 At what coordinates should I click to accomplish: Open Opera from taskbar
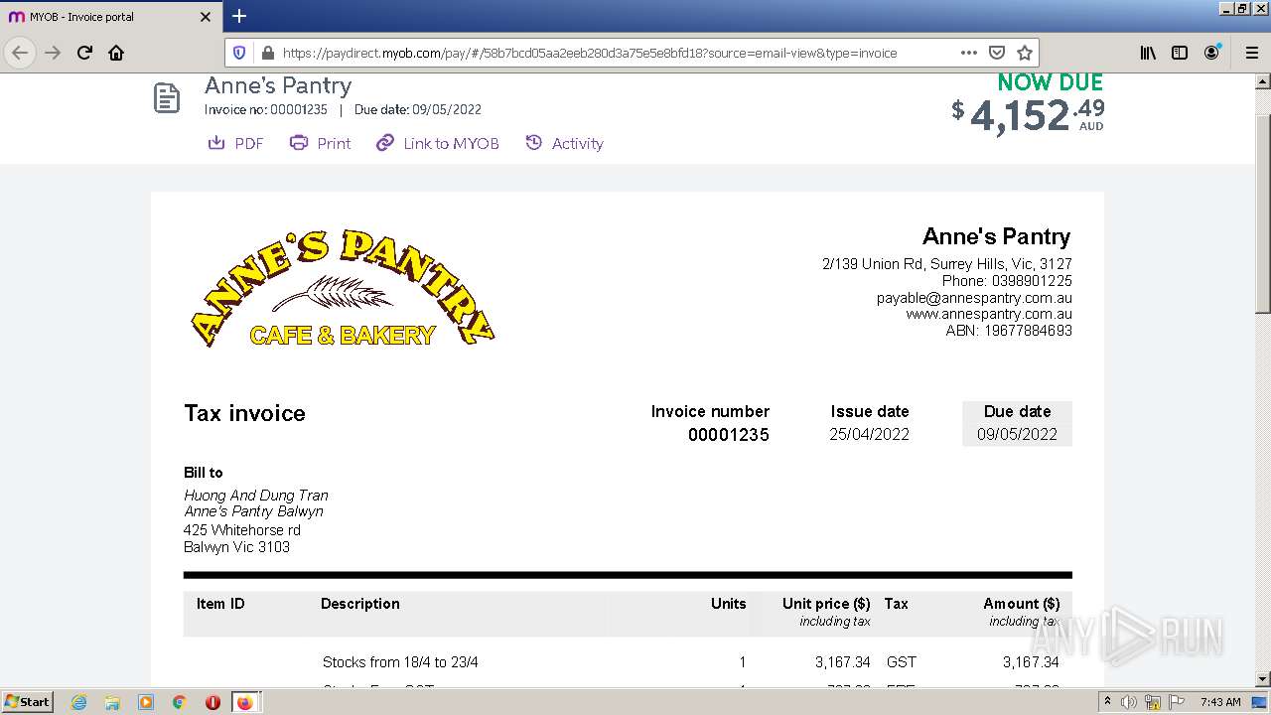point(212,702)
